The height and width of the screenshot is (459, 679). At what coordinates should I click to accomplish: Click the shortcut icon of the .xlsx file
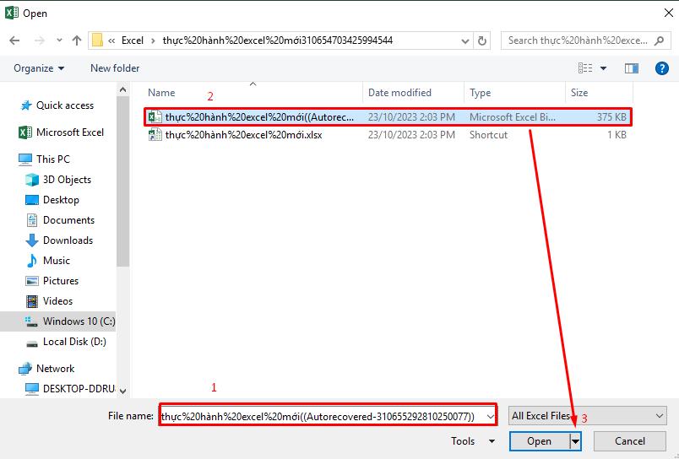click(155, 135)
